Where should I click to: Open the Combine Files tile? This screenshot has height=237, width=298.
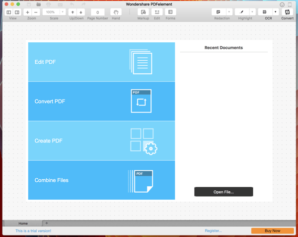101,180
